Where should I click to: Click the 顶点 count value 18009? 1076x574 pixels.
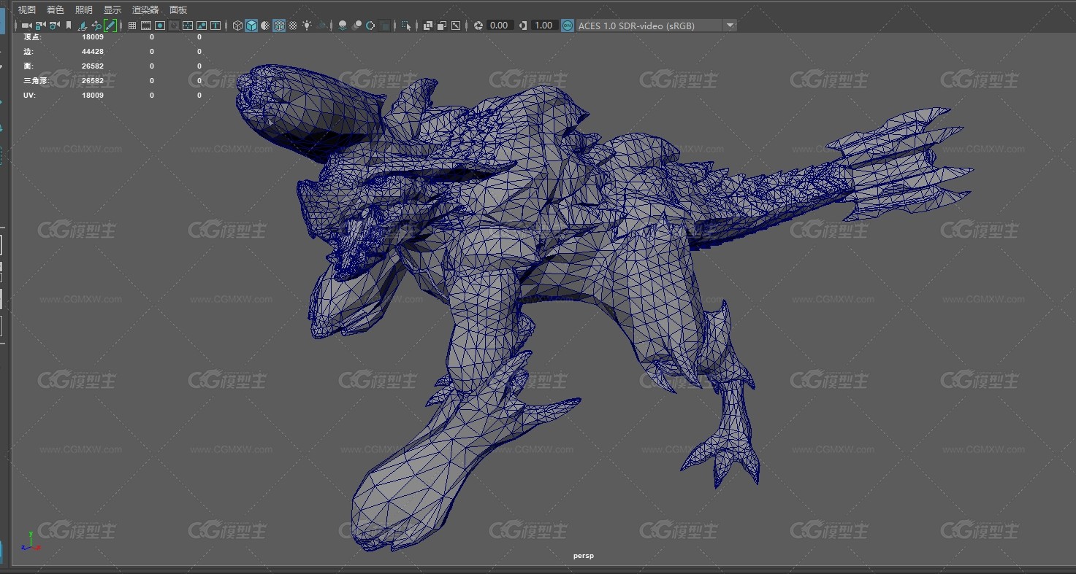(93, 36)
